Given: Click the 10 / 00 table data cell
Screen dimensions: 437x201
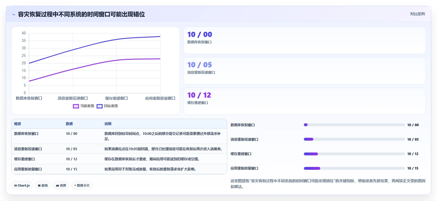Looking at the screenshot, I should click(x=71, y=134).
